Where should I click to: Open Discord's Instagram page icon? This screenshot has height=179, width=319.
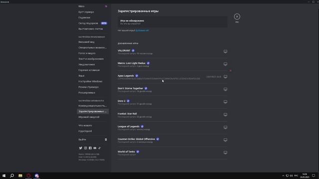85,148
